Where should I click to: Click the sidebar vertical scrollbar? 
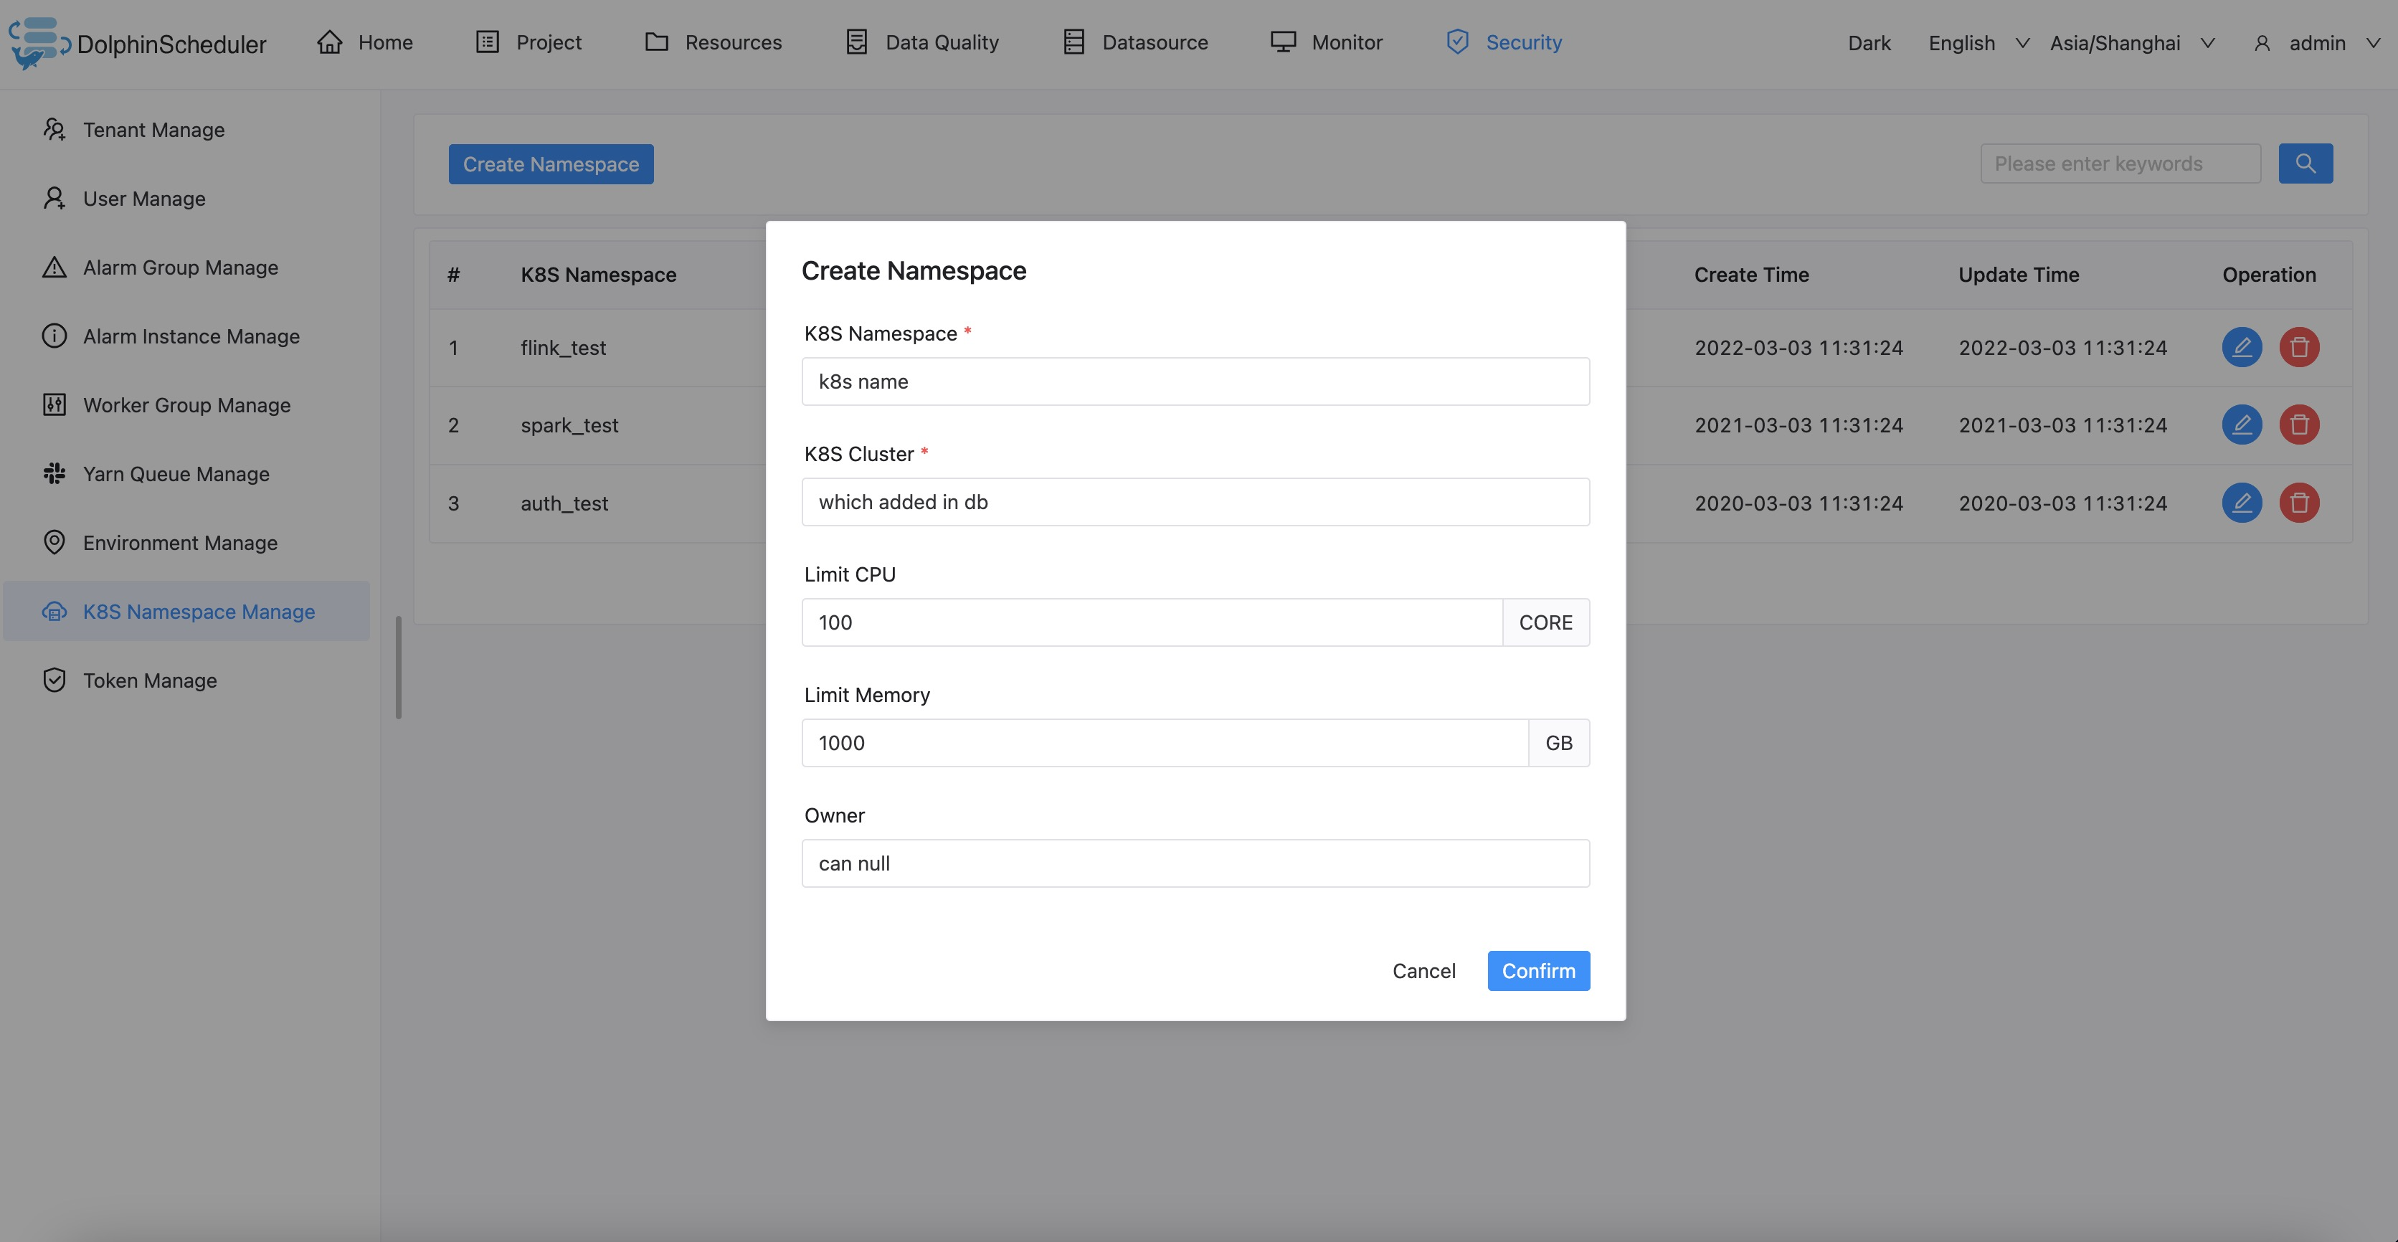(x=399, y=668)
